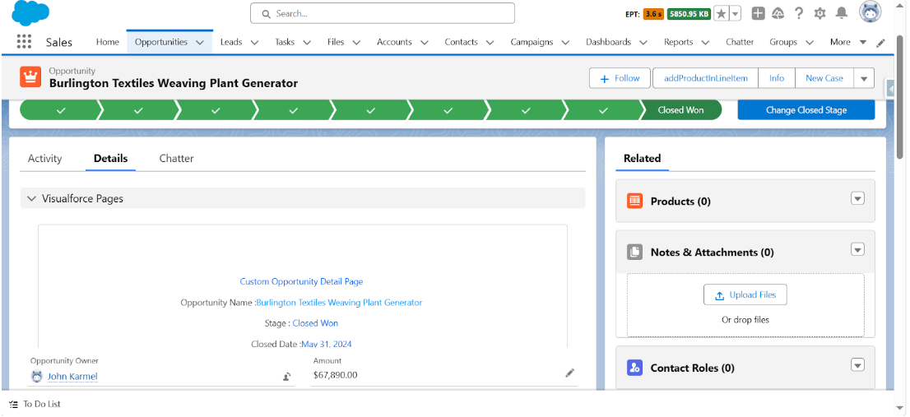The width and height of the screenshot is (910, 417).
Task: Open the user profile avatar
Action: (x=871, y=13)
